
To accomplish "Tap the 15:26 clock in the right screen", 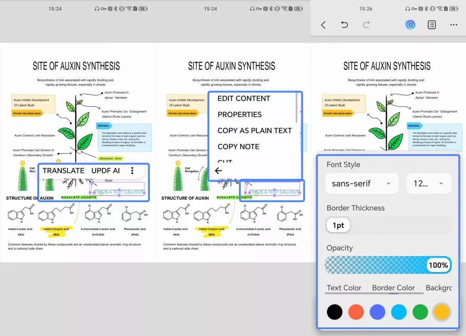I will tap(365, 9).
